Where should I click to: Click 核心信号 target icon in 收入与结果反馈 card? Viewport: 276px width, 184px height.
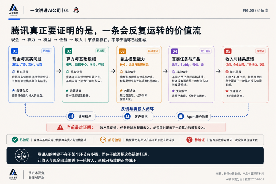(x=227, y=72)
